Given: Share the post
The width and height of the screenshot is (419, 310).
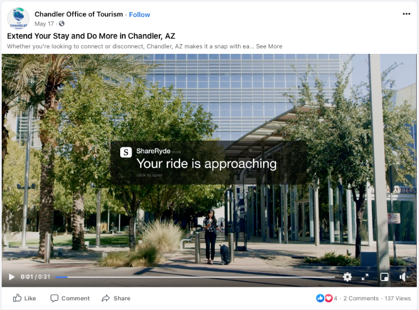Looking at the screenshot, I should click(x=116, y=298).
